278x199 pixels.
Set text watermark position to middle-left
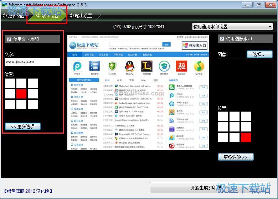[x=10, y=94]
